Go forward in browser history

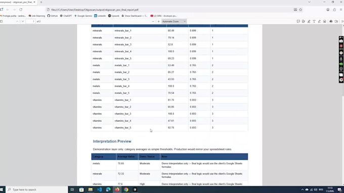click(x=14, y=10)
